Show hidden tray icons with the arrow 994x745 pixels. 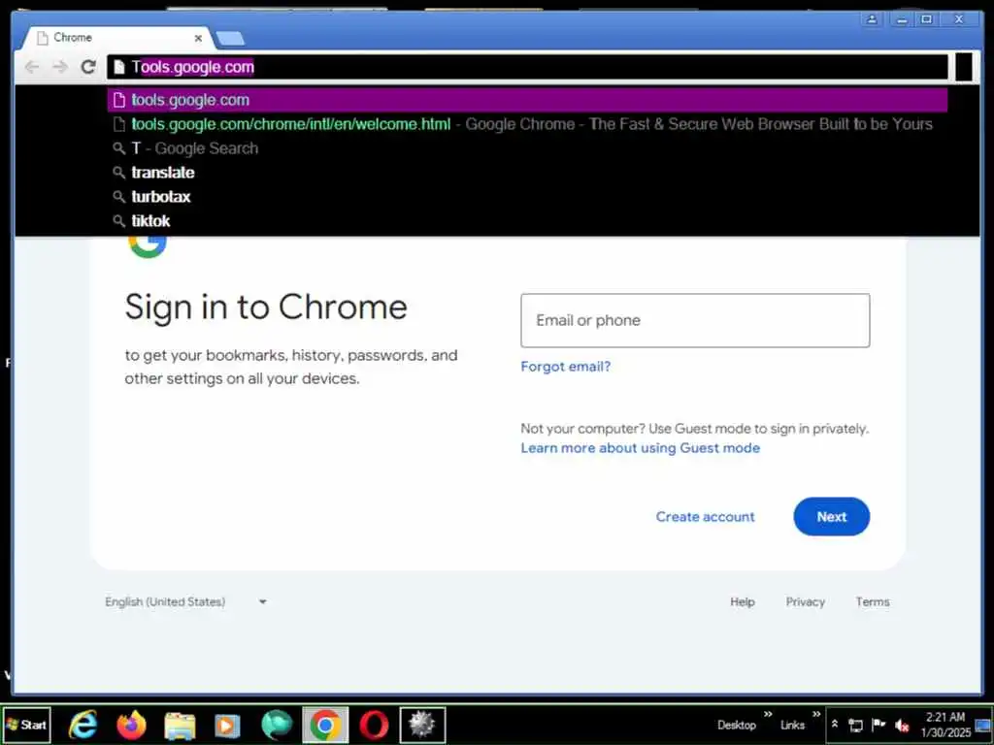click(835, 724)
